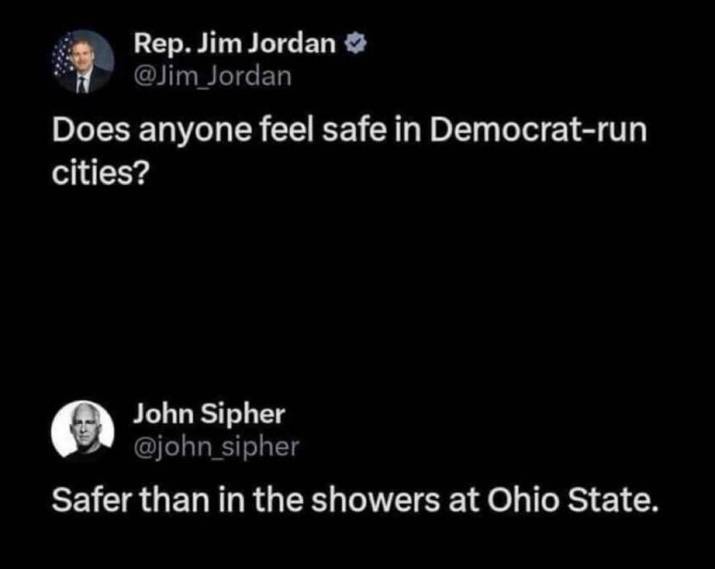Click the @john_sipher handle
The image size is (715, 569).
216,446
